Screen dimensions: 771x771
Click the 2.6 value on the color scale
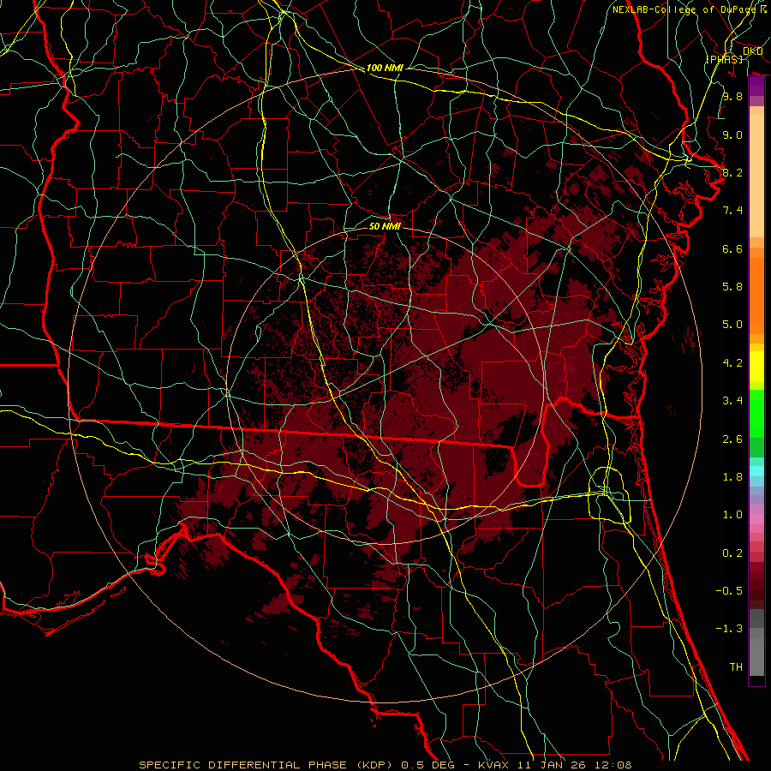[732, 439]
